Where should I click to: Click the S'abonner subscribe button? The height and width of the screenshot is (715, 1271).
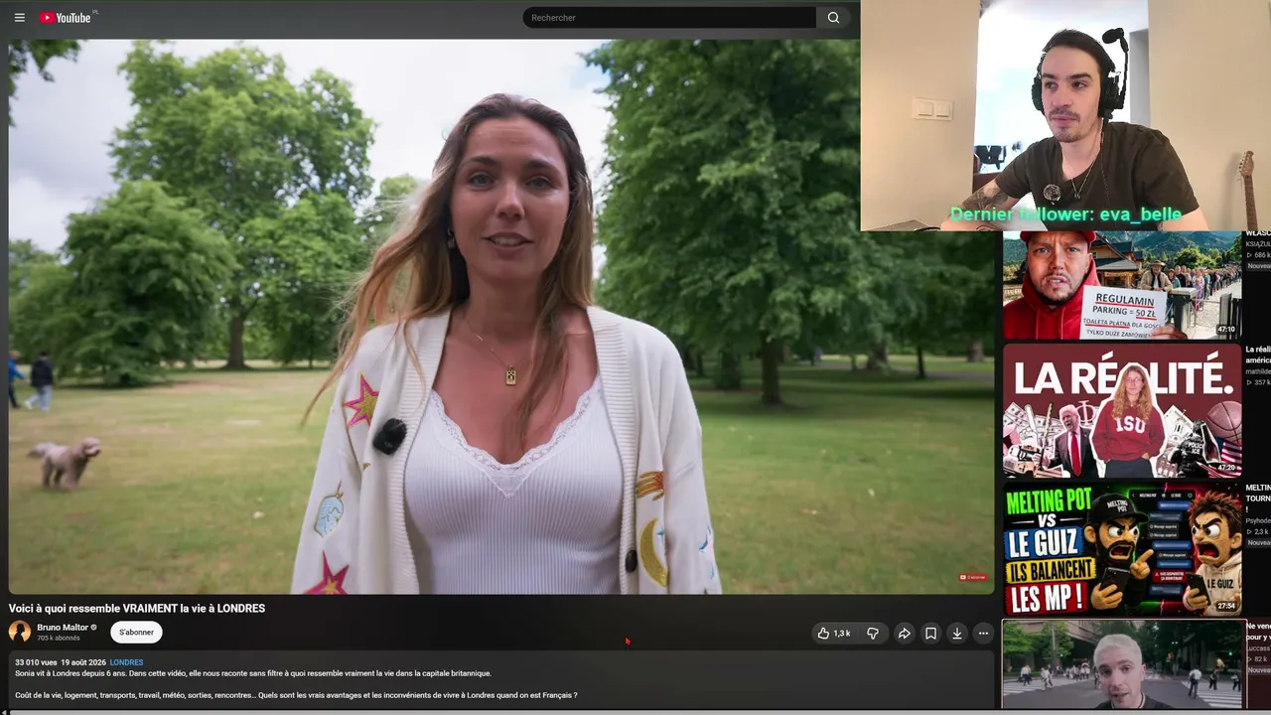pyautogui.click(x=136, y=633)
